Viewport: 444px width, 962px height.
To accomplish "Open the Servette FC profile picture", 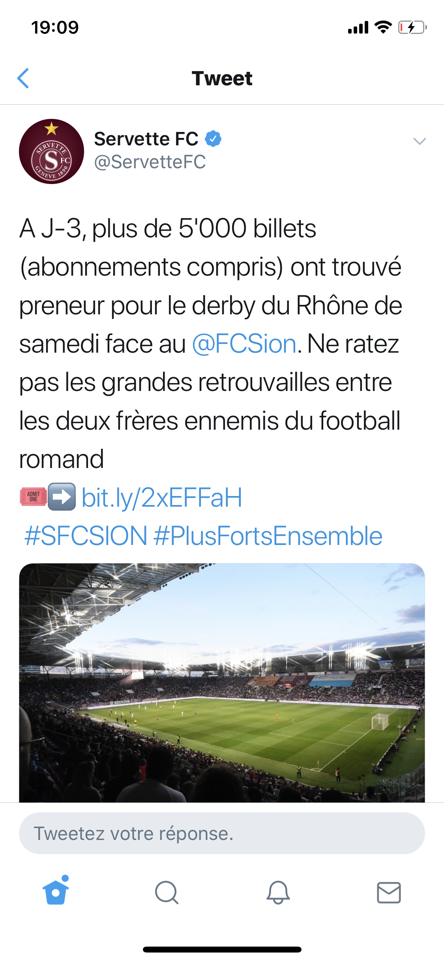I will 51,151.
